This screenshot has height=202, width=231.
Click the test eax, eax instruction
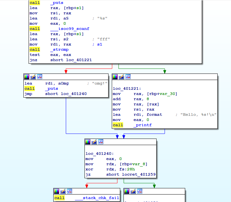(x=50, y=55)
